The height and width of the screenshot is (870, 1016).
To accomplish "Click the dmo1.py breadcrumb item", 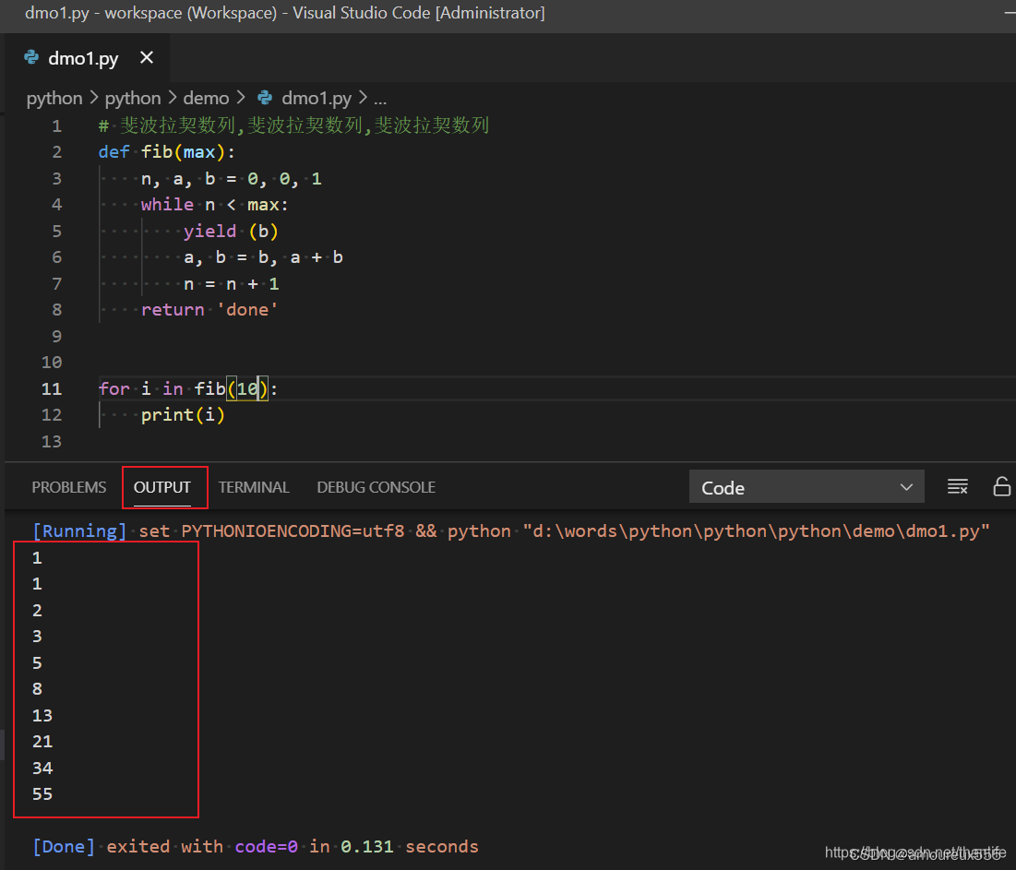I will click(x=317, y=98).
